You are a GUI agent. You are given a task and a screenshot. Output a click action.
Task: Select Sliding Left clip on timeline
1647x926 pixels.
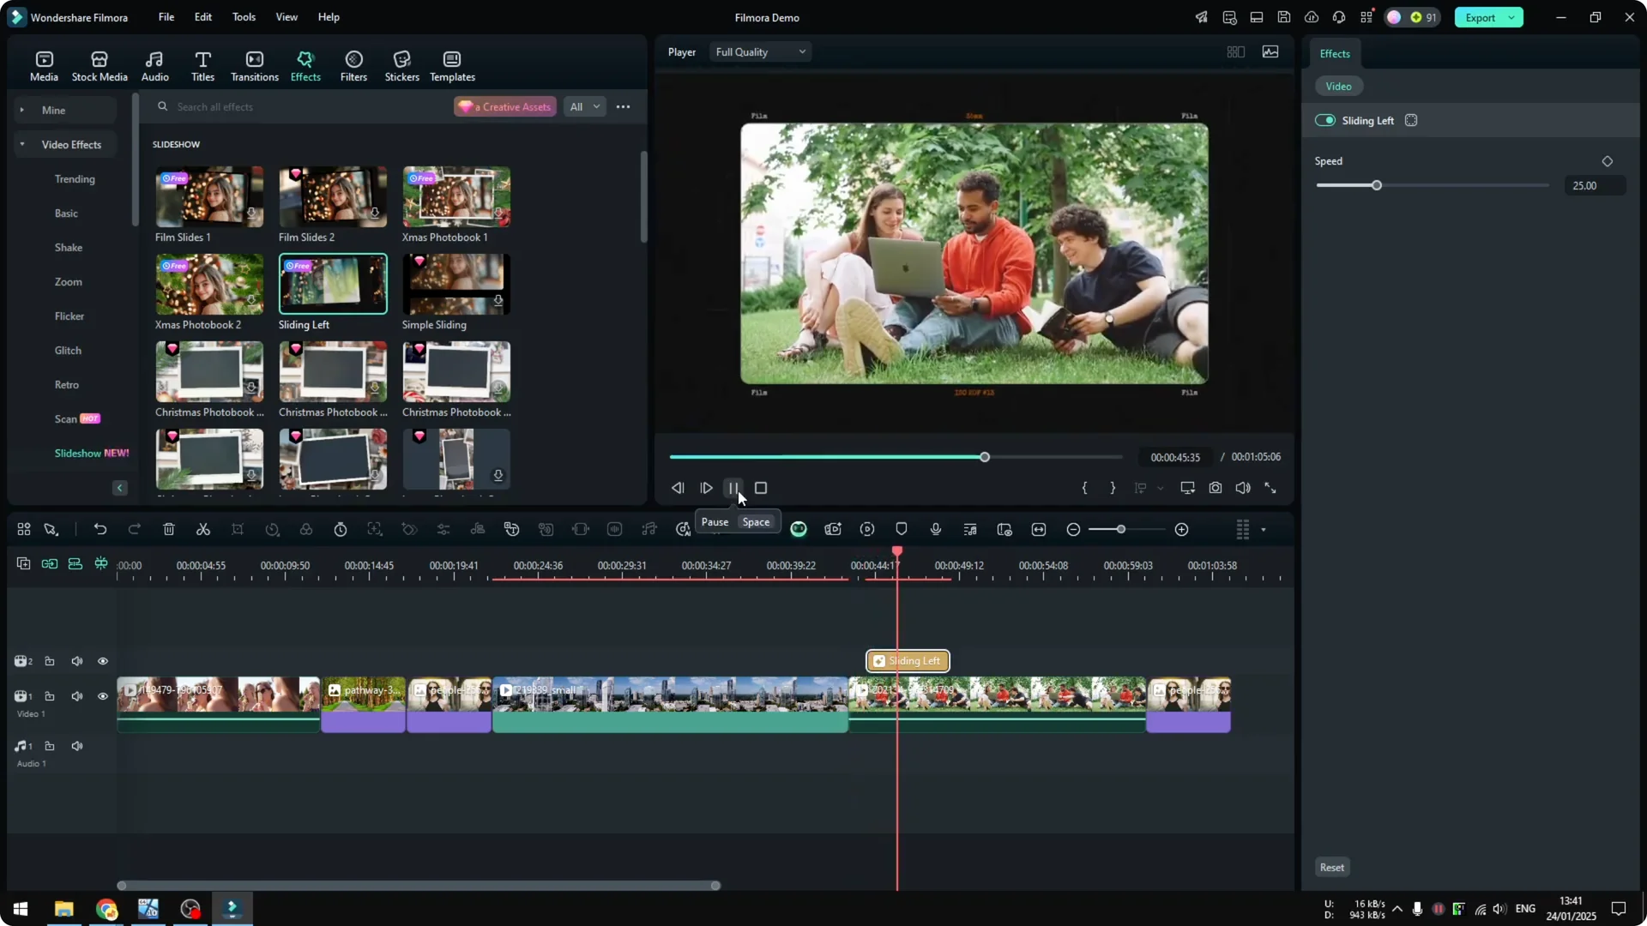coord(908,661)
